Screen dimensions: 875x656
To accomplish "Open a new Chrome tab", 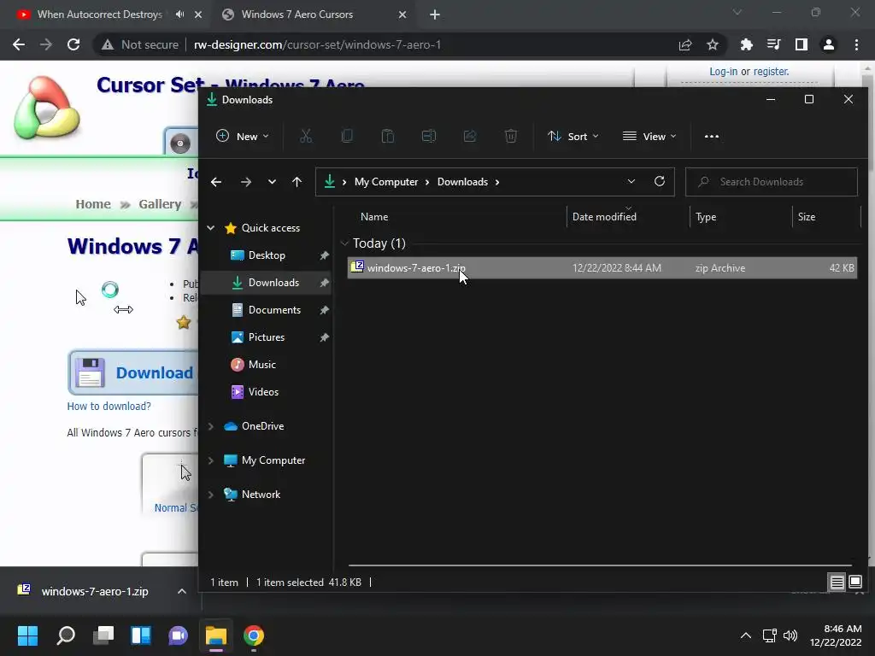I will coord(435,15).
